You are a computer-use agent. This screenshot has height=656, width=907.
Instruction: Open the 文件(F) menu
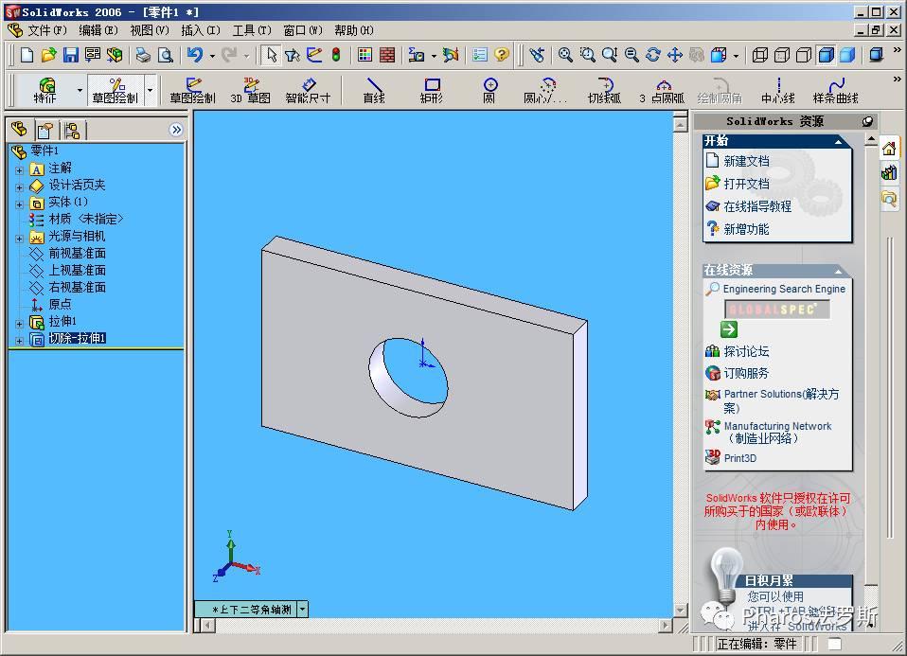46,30
